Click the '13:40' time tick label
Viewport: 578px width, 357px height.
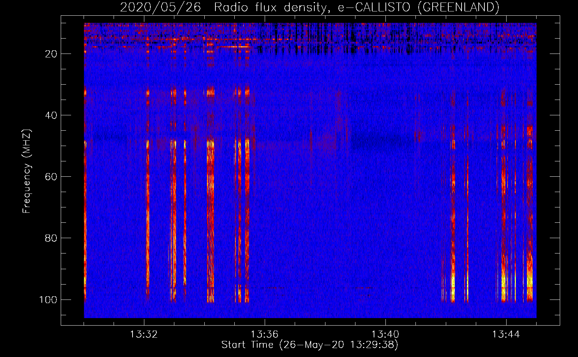pos(385,335)
